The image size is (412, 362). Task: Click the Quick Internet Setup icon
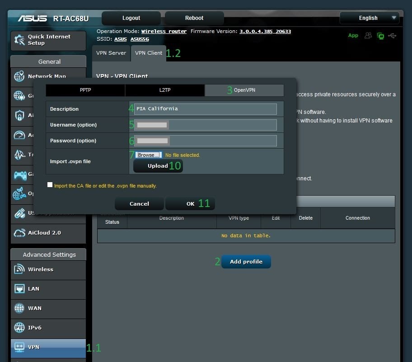point(19,40)
